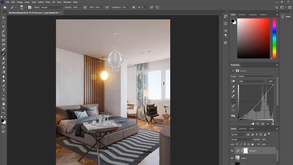
Task: Select the Crop tool
Action: 4,36
